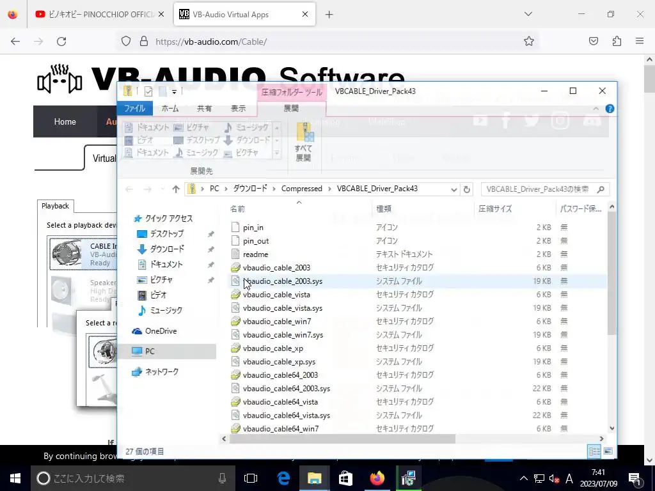655x491 pixels.
Task: Open the Explorer help question-mark icon
Action: point(610,109)
